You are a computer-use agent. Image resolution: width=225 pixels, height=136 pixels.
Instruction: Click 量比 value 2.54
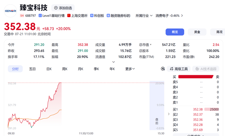pos(216,45)
